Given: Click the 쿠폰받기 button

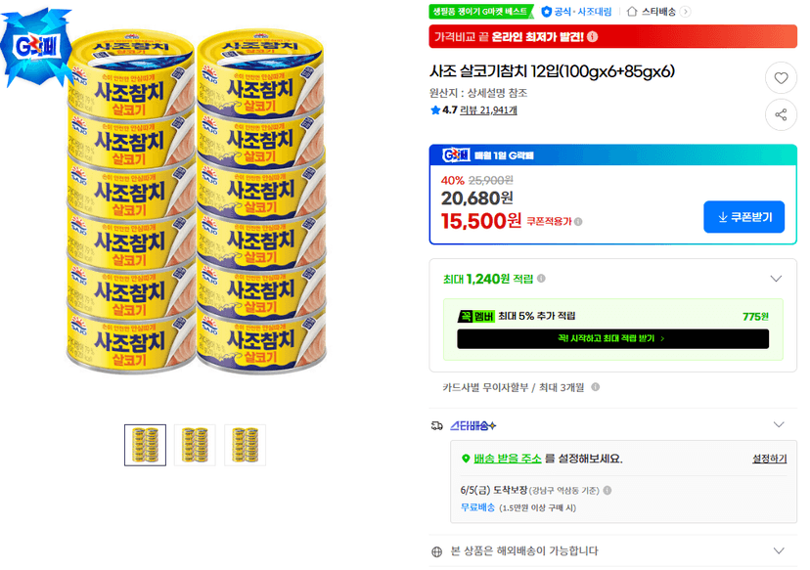Looking at the screenshot, I should click(743, 217).
